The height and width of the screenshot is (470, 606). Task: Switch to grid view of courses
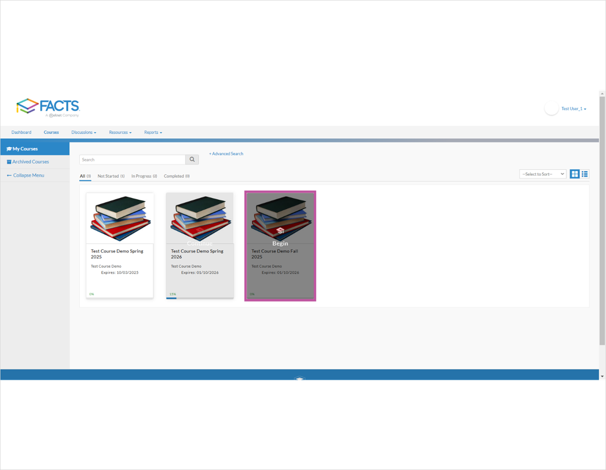coord(575,174)
